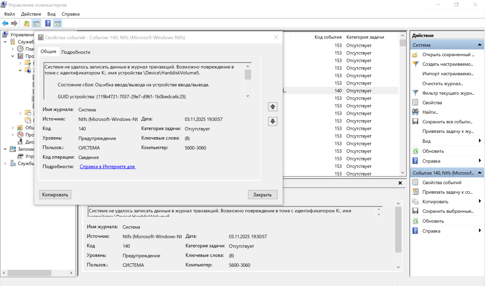Click the event description text in dialog

[x=144, y=81]
